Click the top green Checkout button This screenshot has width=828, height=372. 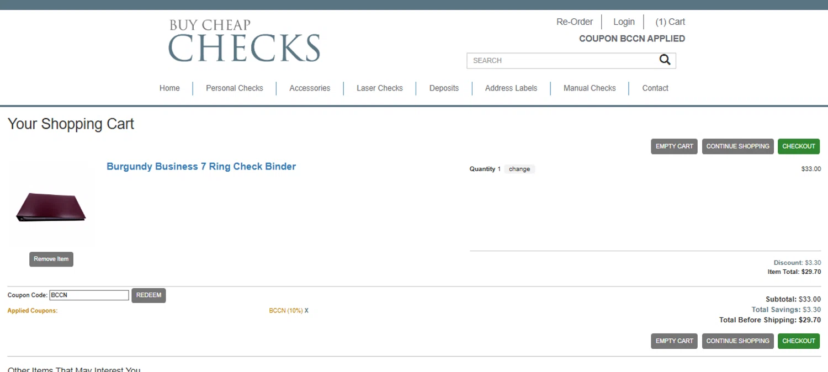pos(799,146)
